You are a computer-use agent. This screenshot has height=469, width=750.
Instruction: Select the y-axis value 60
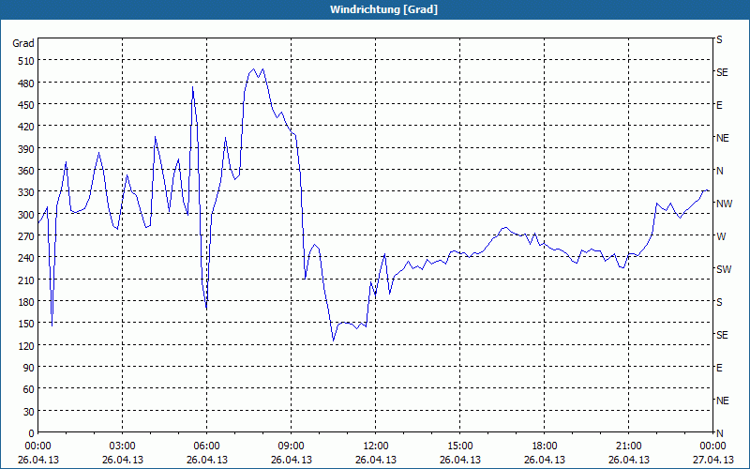coord(28,389)
